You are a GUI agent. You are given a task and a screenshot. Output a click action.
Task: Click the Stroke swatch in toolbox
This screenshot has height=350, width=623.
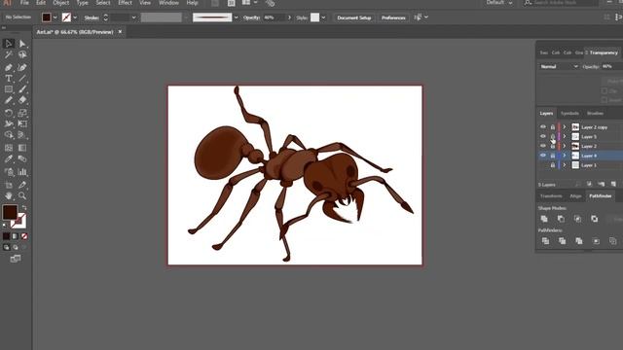tap(19, 221)
